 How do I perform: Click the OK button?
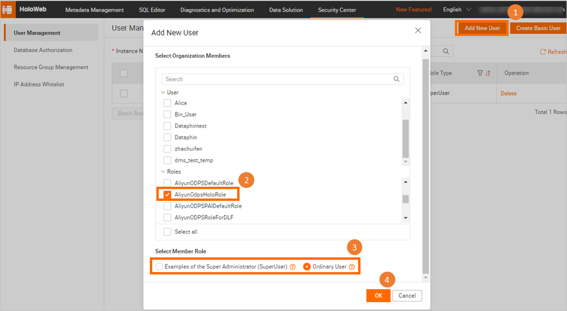click(378, 296)
